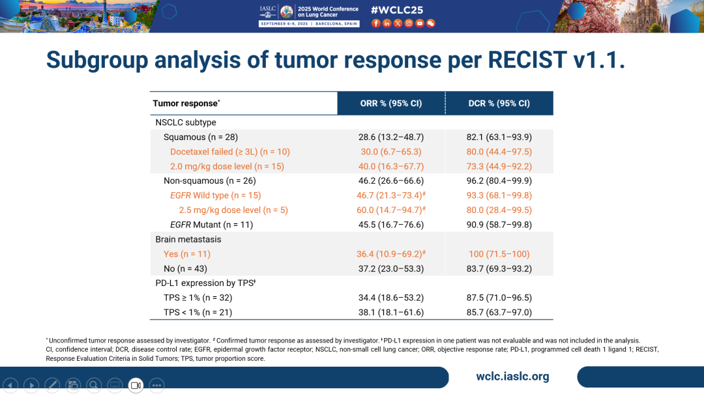Click the YouTube icon in header
Screen dimensions: 704x396
coord(420,23)
